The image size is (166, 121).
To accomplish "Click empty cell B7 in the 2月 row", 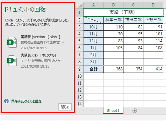I will (x=113, y=55).
